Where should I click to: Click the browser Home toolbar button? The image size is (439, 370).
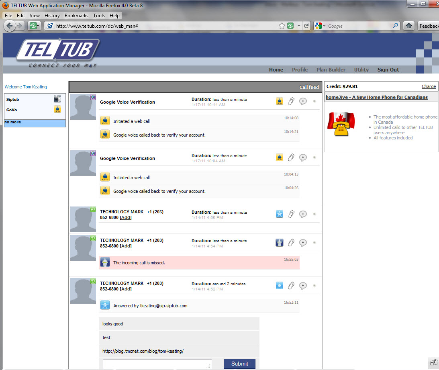[x=408, y=26]
